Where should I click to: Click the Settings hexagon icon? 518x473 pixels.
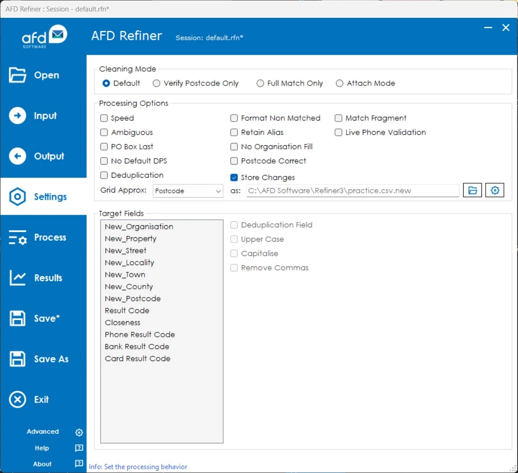pos(17,197)
